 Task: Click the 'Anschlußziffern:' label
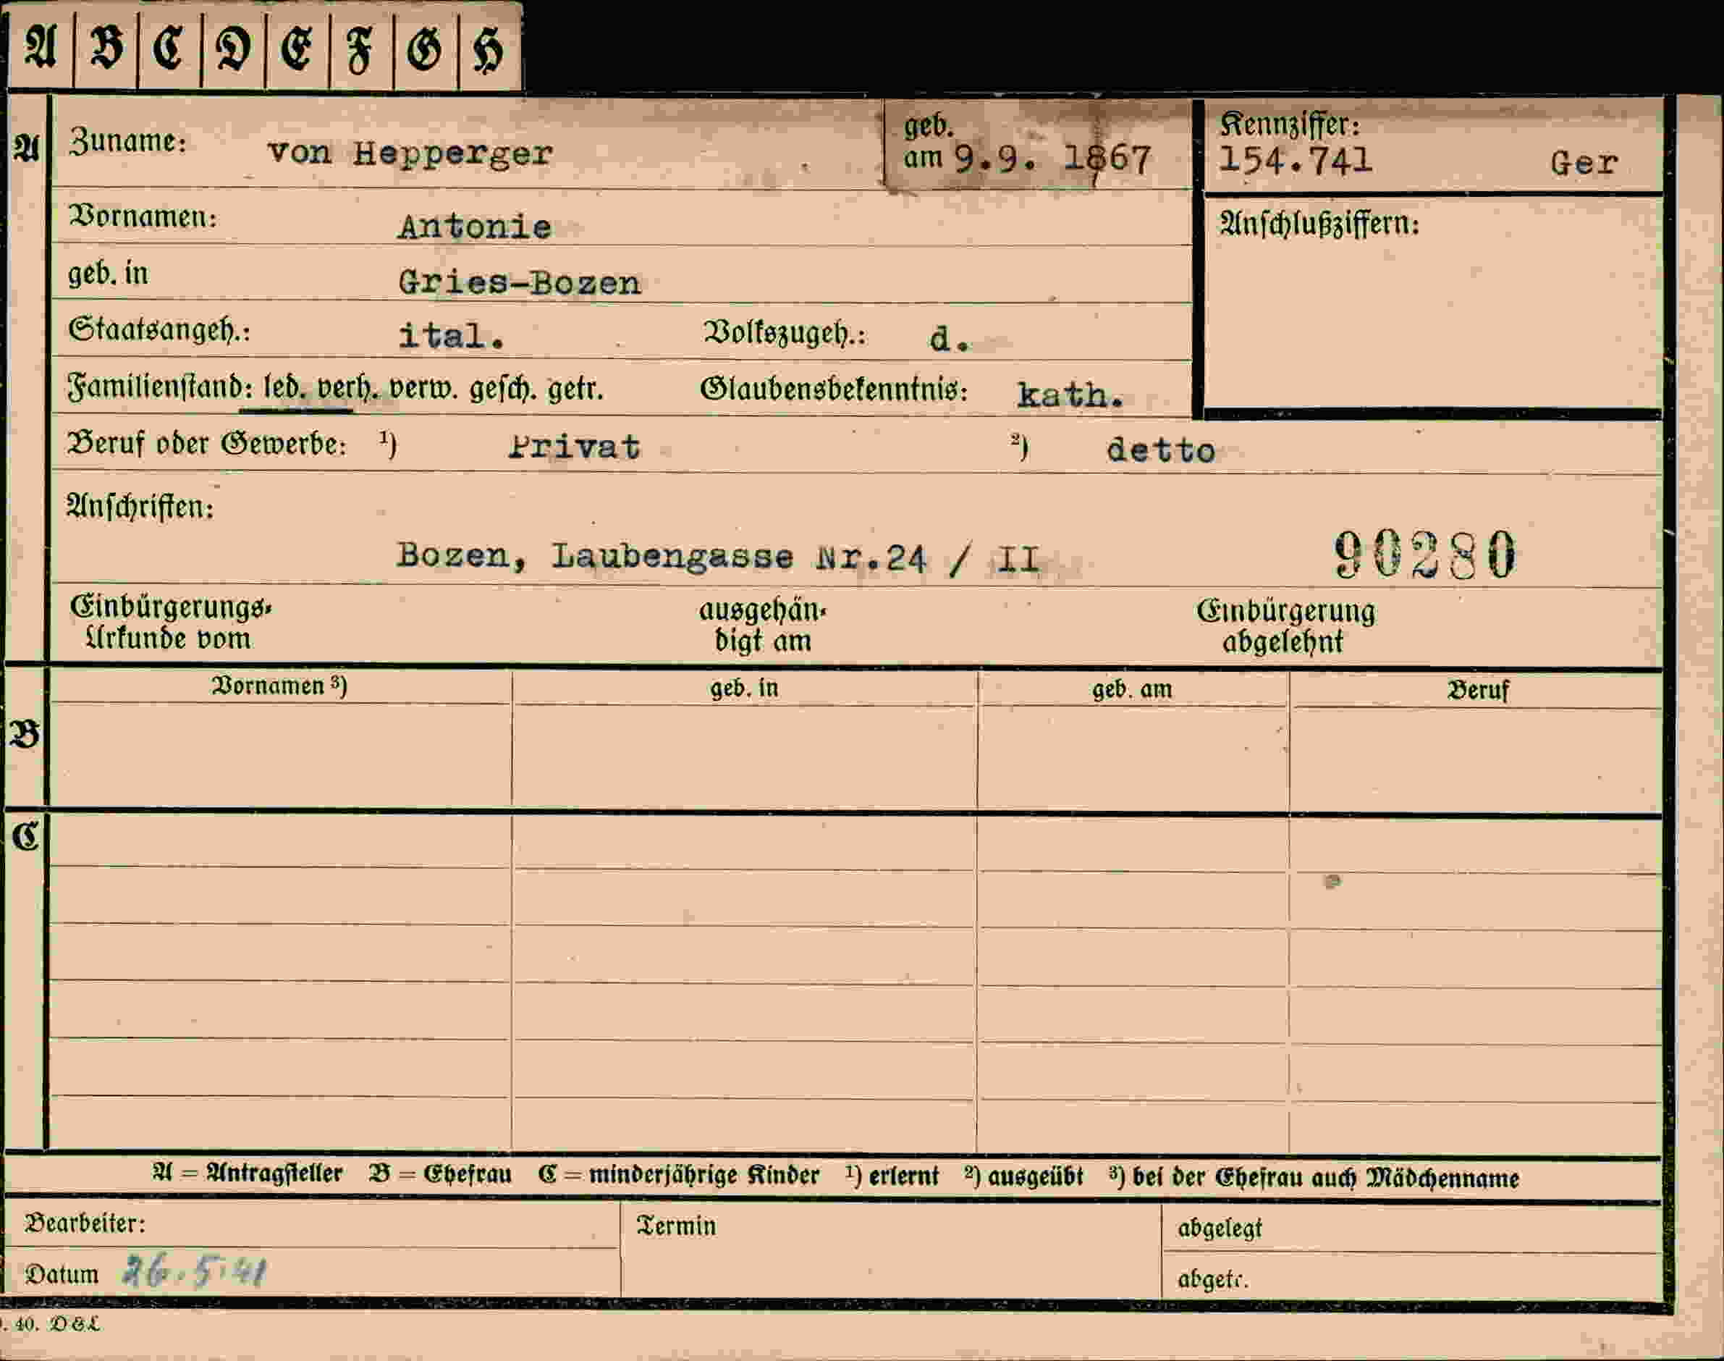[1319, 224]
